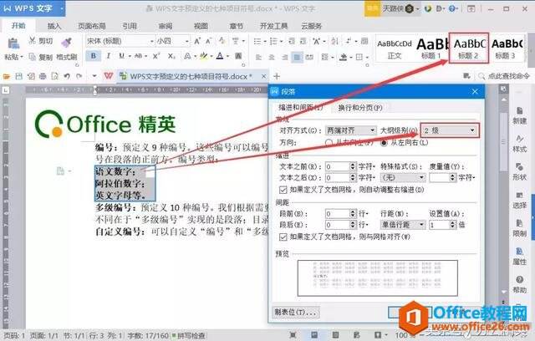Click the Paste (粘贴) icon
Viewport: 535px width, 341px height.
pos(13,44)
